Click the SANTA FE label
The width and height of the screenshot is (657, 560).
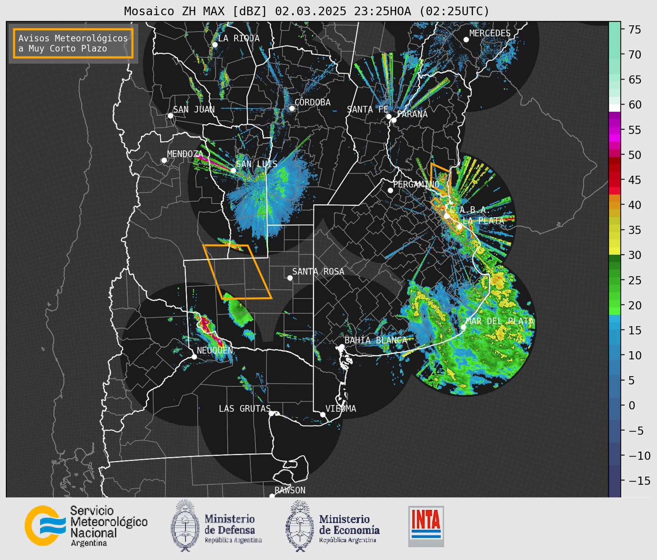click(x=368, y=109)
